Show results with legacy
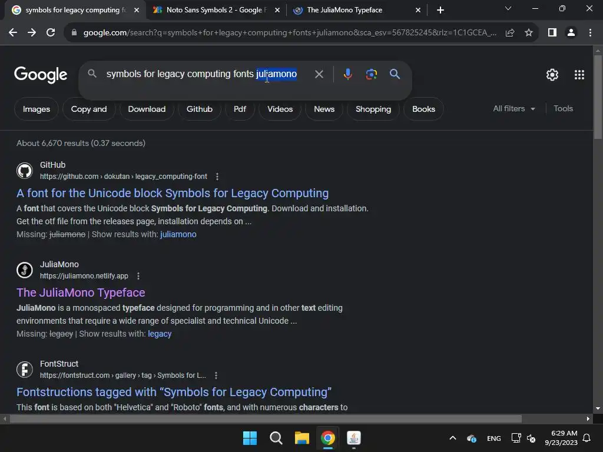The image size is (603, 452). (160, 334)
